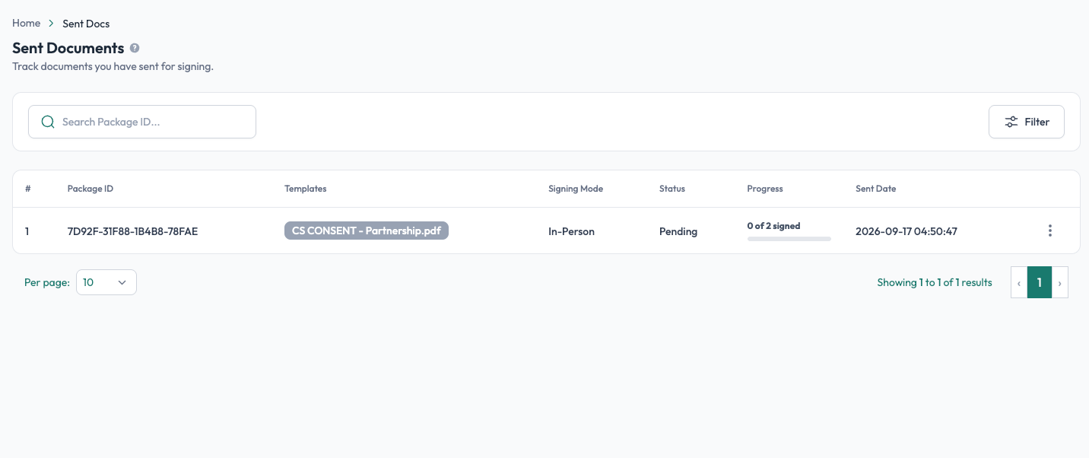The image size is (1089, 458).
Task: Click the Filter button
Action: tap(1027, 122)
